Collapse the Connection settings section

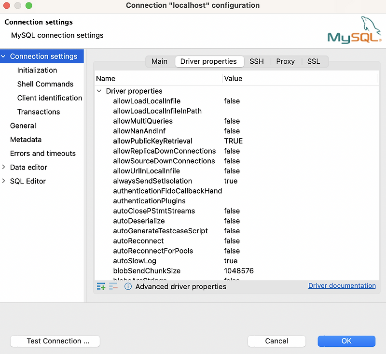pos(4,56)
